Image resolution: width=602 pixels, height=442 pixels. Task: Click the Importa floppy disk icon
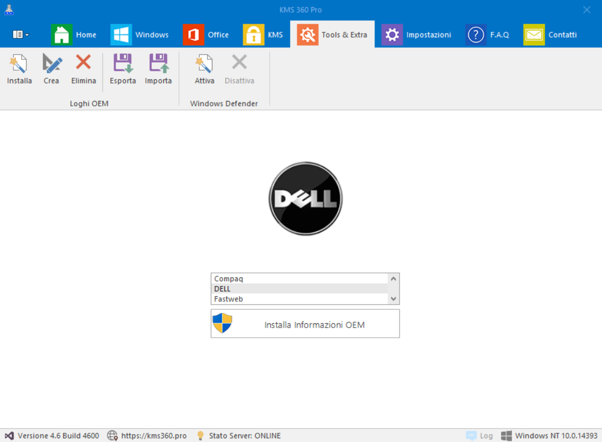(x=158, y=63)
